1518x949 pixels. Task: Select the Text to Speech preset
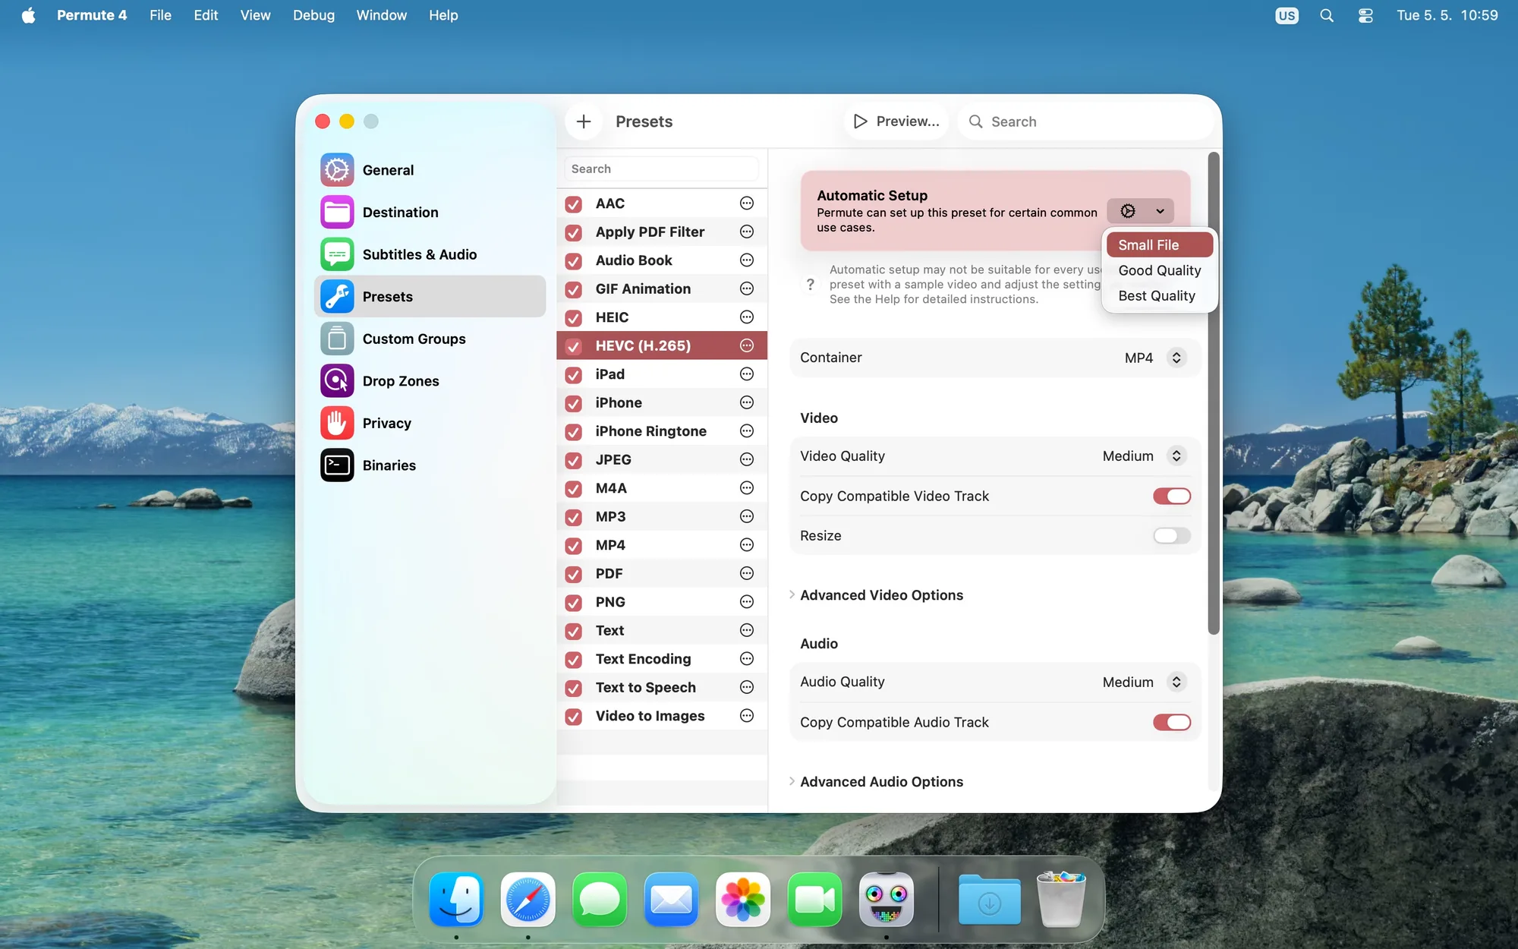click(662, 687)
